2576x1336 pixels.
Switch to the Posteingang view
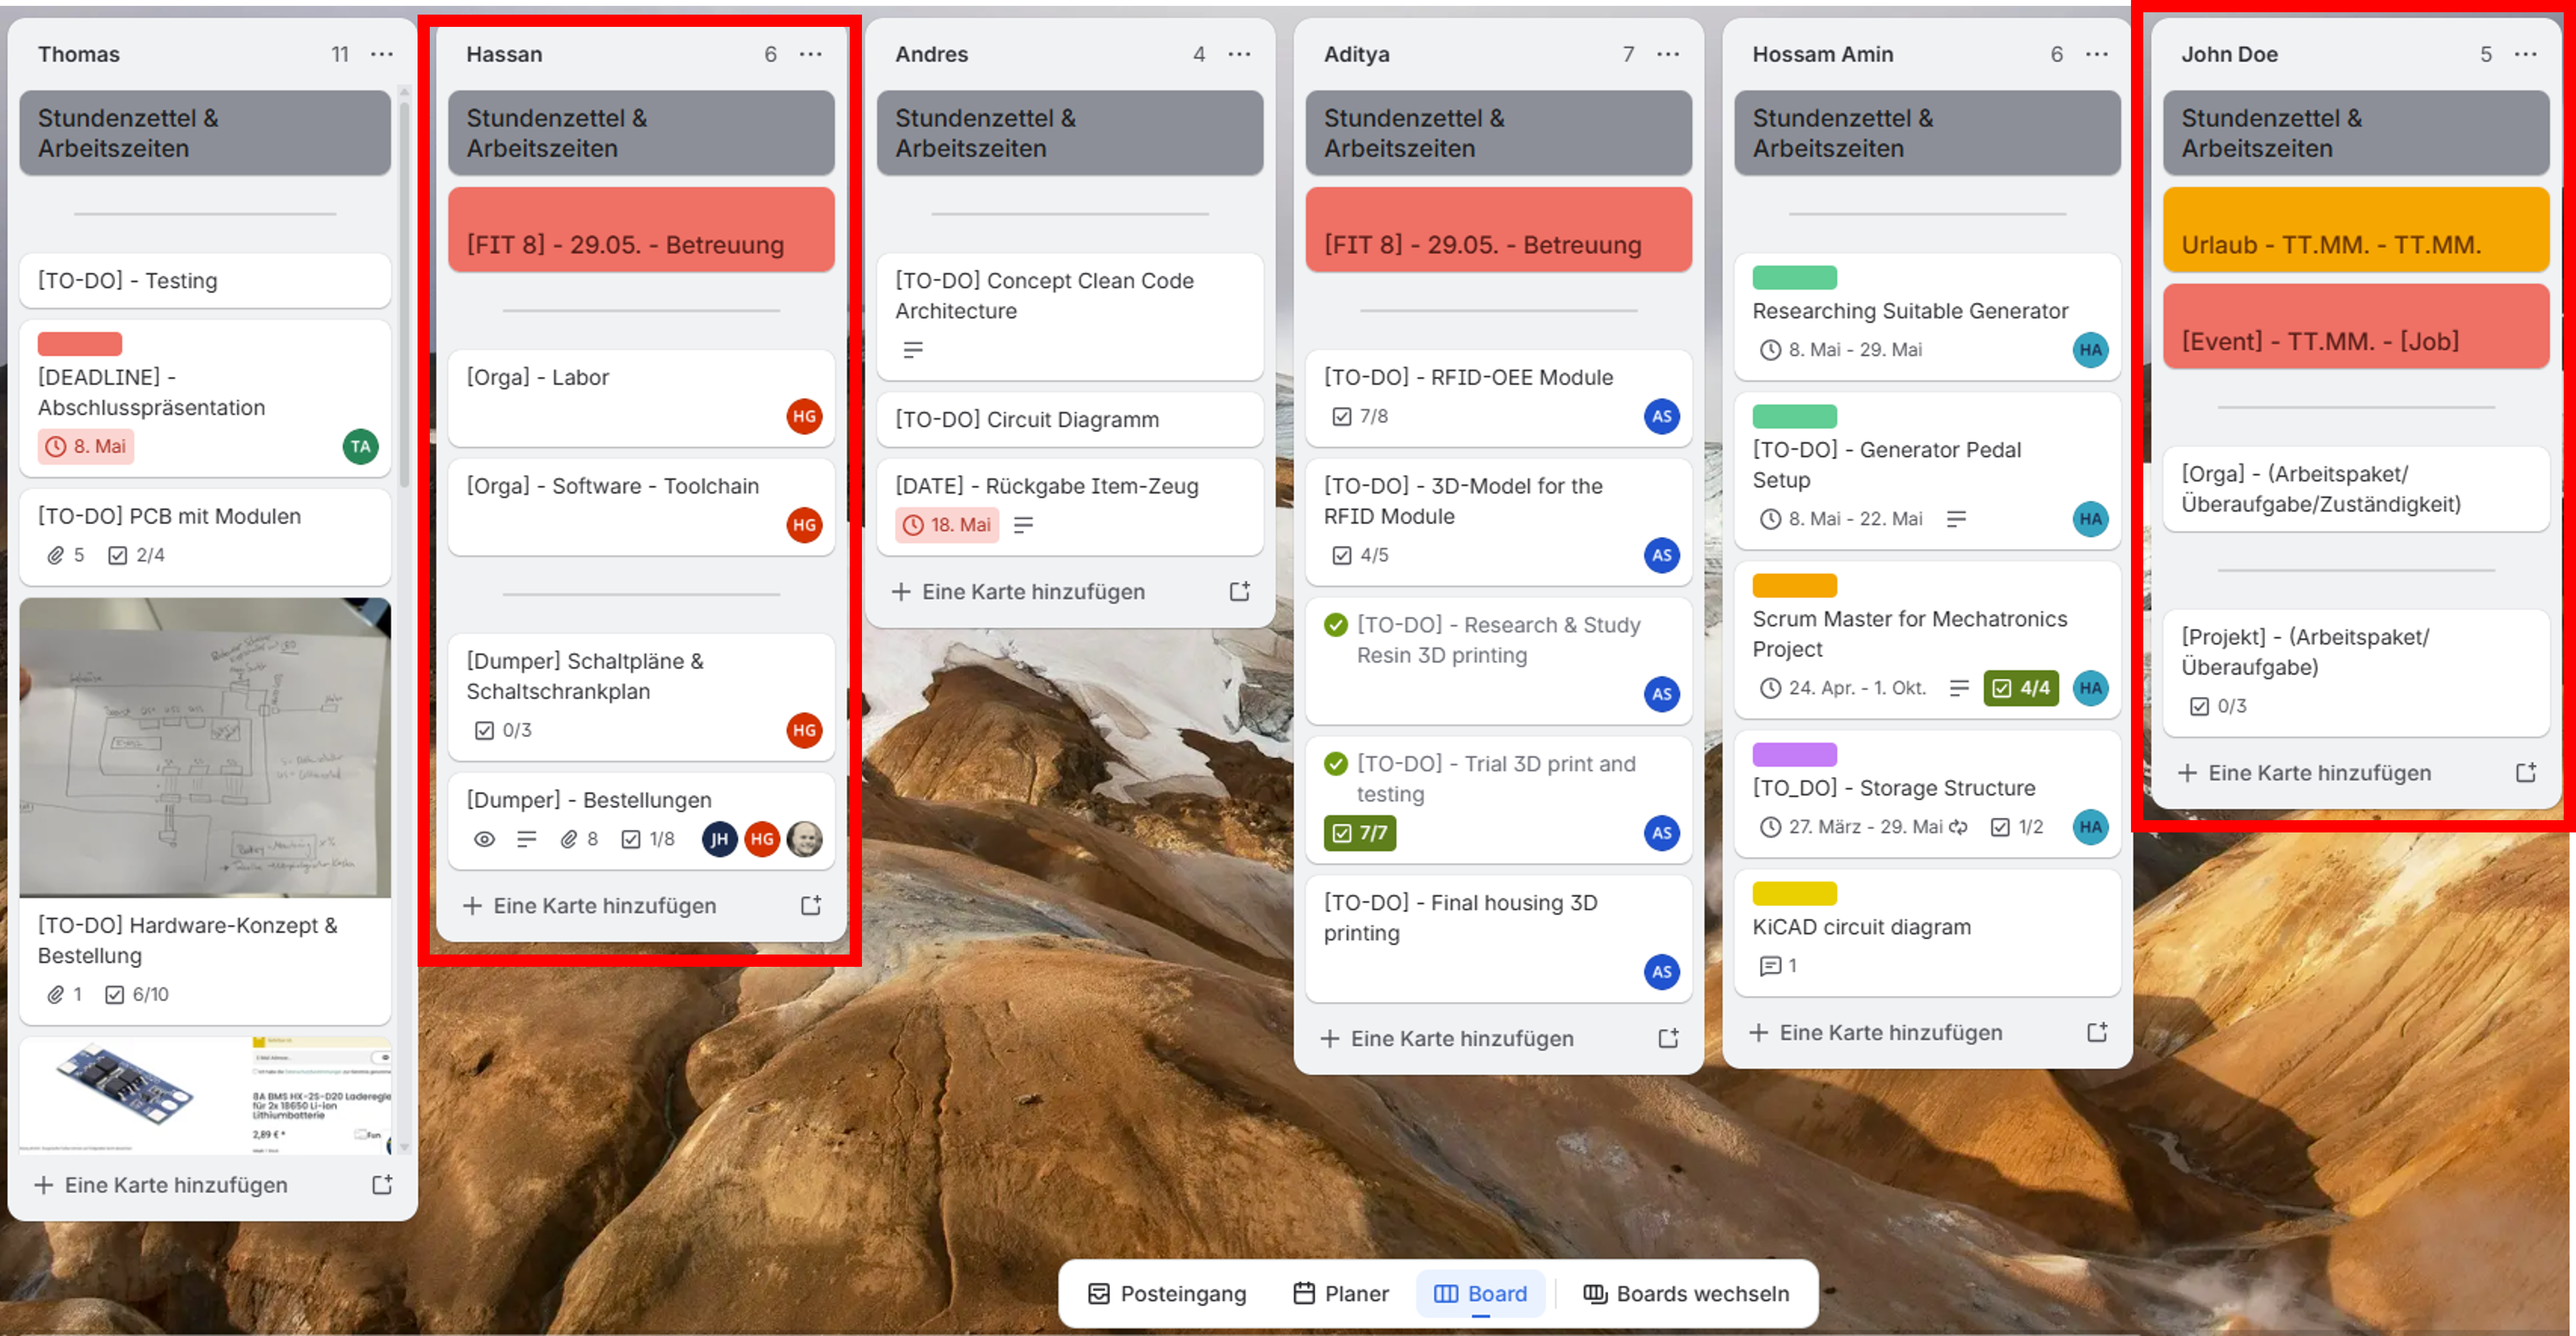tap(1167, 1293)
